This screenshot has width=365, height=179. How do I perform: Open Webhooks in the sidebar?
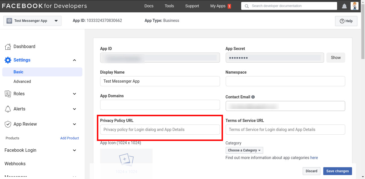point(15,164)
